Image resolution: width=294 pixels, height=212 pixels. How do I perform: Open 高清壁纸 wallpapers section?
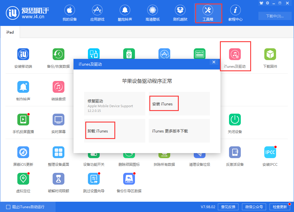point(152,13)
